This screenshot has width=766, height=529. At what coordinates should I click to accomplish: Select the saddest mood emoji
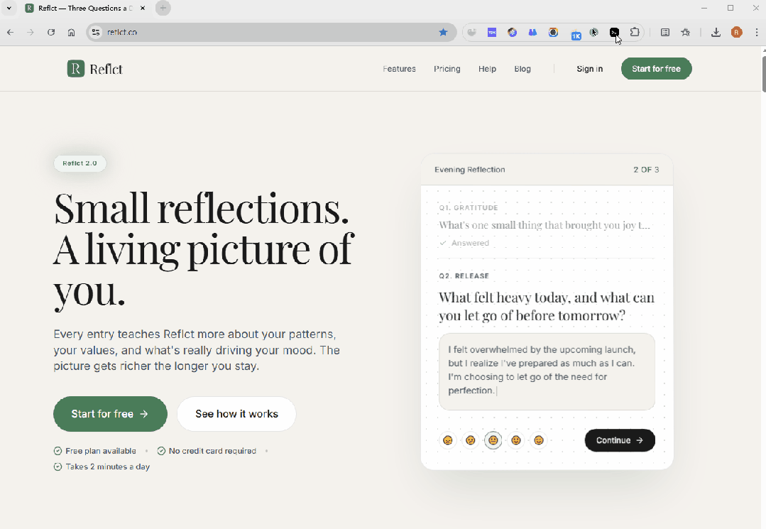[x=448, y=440]
